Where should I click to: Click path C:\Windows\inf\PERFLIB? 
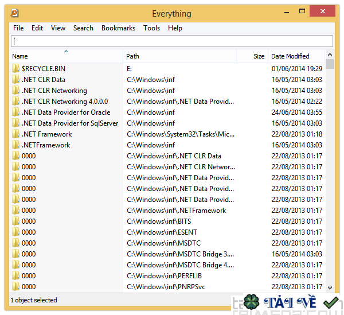(x=164, y=276)
